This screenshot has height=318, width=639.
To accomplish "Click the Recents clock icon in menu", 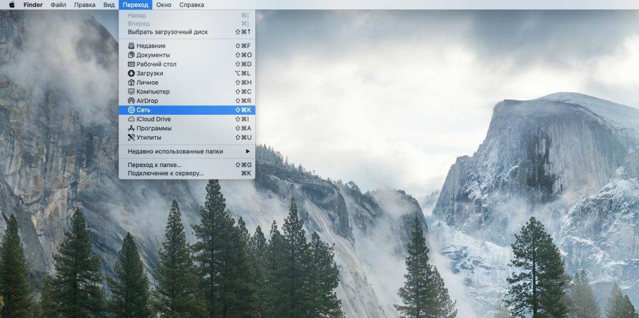I will [131, 46].
